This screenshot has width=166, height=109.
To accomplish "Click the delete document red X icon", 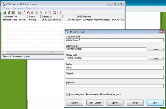I will point(28,13).
